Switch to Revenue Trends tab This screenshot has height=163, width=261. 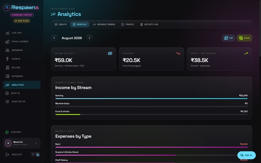coord(104,25)
